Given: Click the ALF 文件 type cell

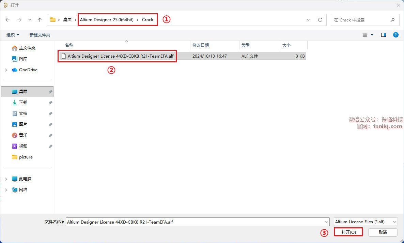Looking at the screenshot, I should 250,56.
